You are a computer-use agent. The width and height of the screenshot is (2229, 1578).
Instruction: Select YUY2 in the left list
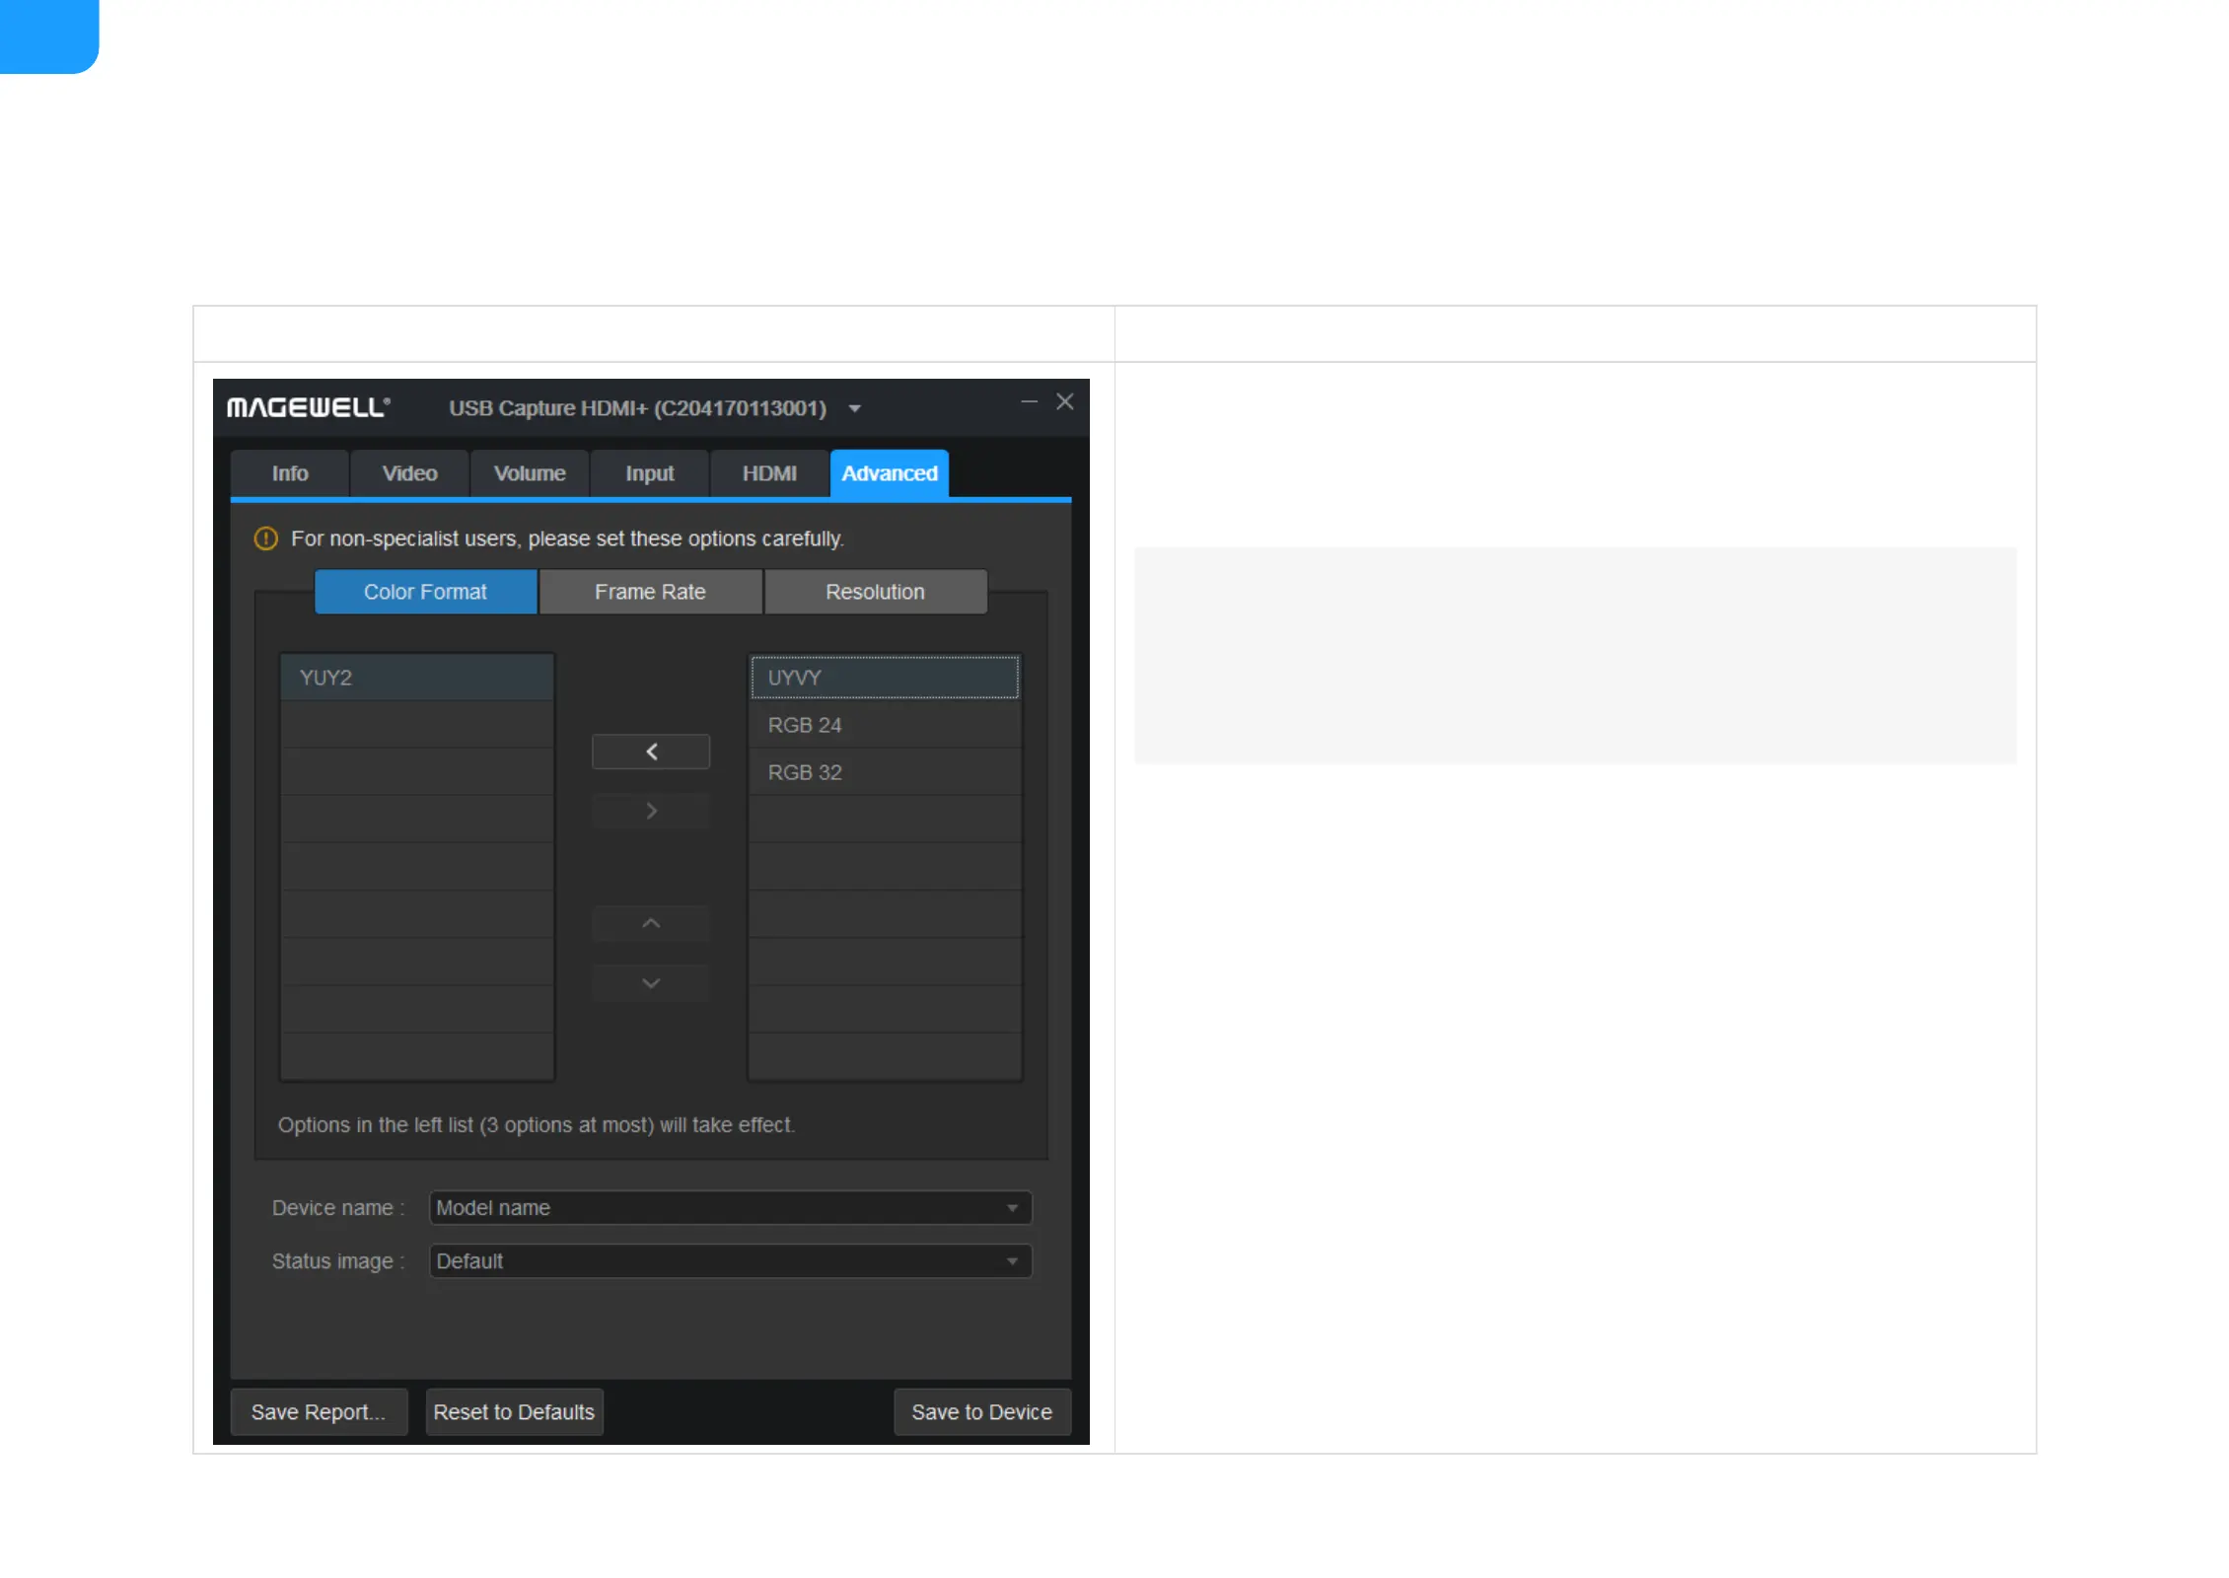(416, 678)
